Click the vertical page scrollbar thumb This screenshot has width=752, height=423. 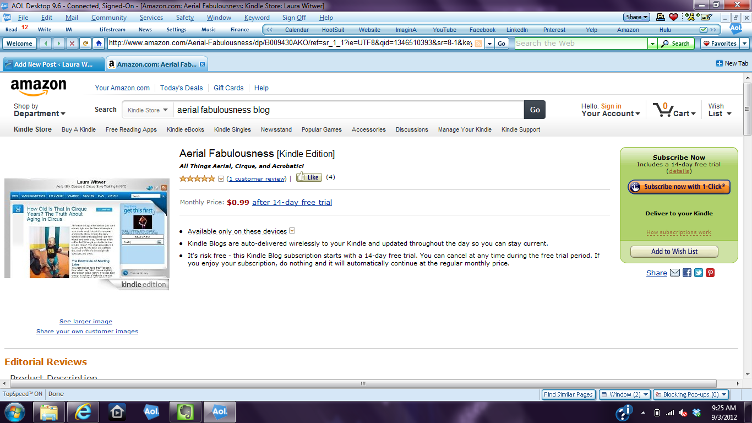coord(747,109)
